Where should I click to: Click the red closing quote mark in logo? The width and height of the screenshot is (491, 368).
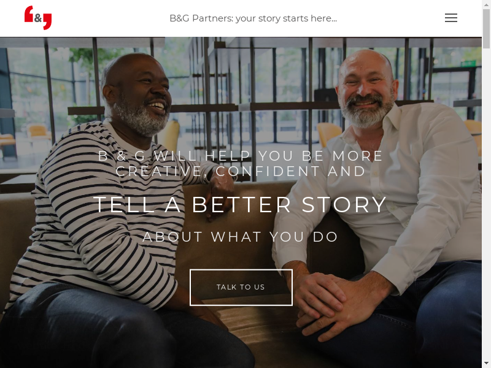(47, 21)
